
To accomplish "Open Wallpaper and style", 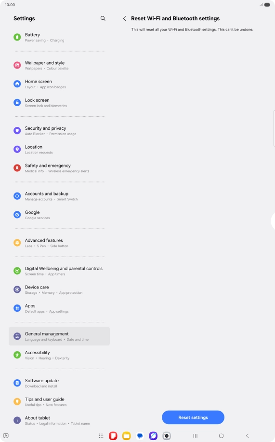I will pyautogui.click(x=59, y=65).
